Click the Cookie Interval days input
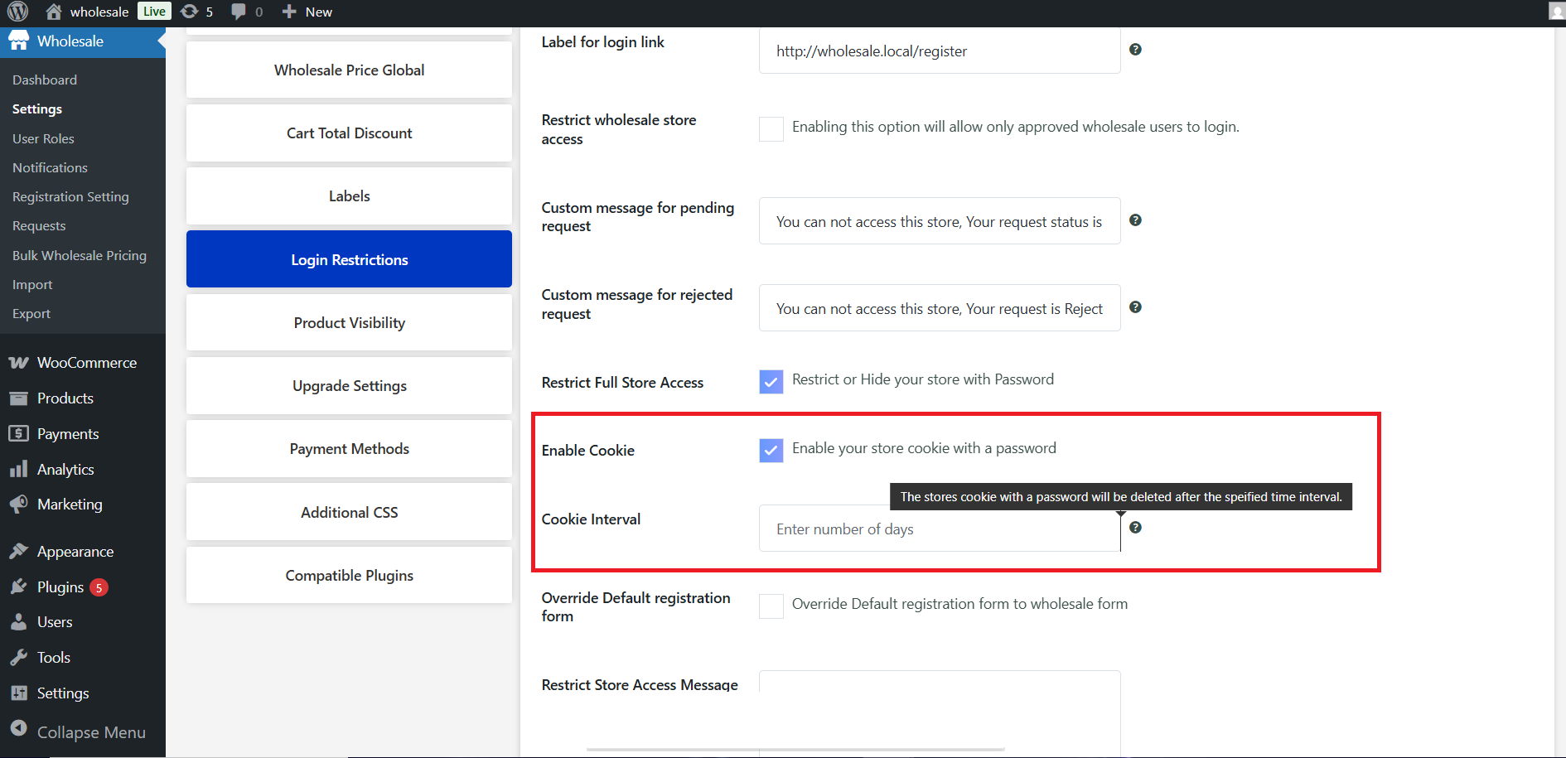 click(x=940, y=529)
